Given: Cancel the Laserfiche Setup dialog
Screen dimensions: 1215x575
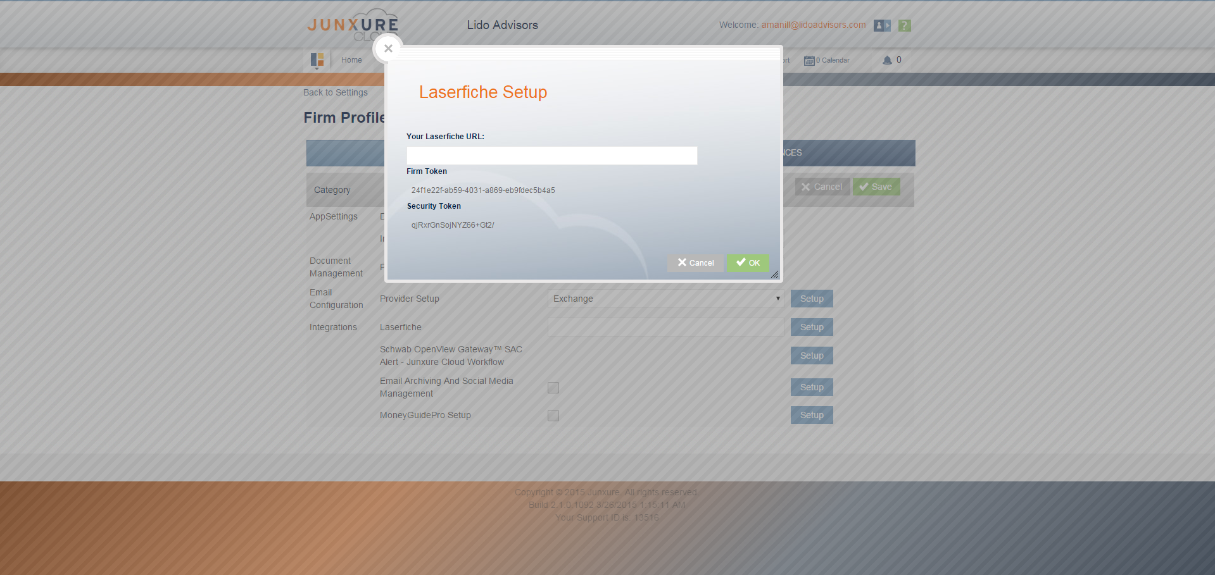Looking at the screenshot, I should (x=695, y=263).
